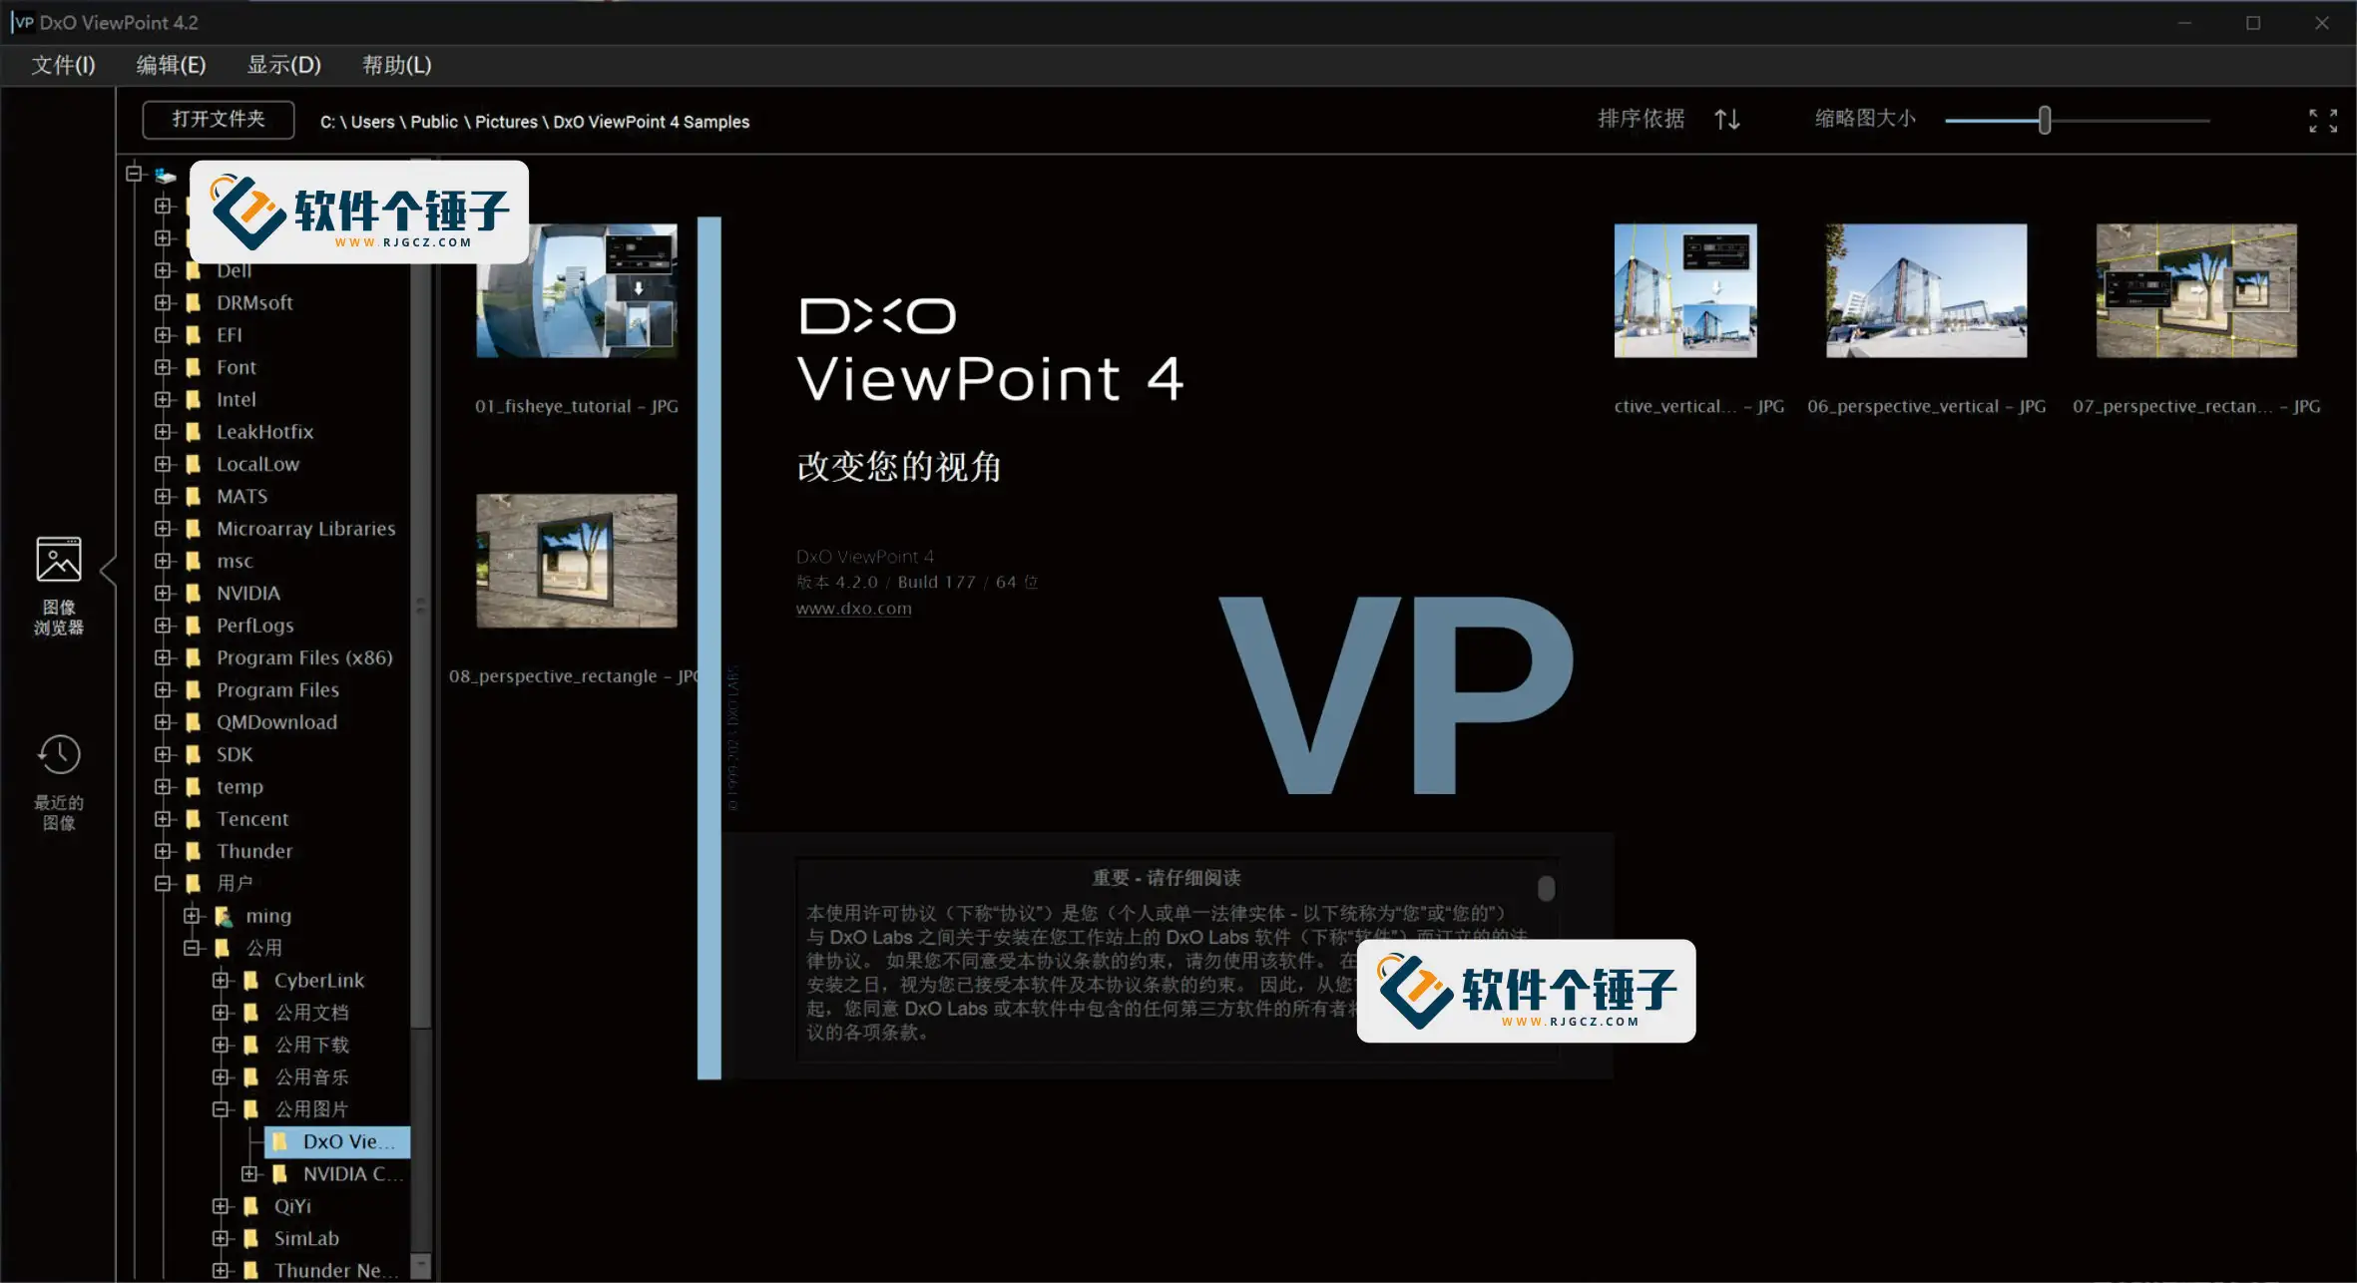Select the LocalLow folder

tap(257, 464)
